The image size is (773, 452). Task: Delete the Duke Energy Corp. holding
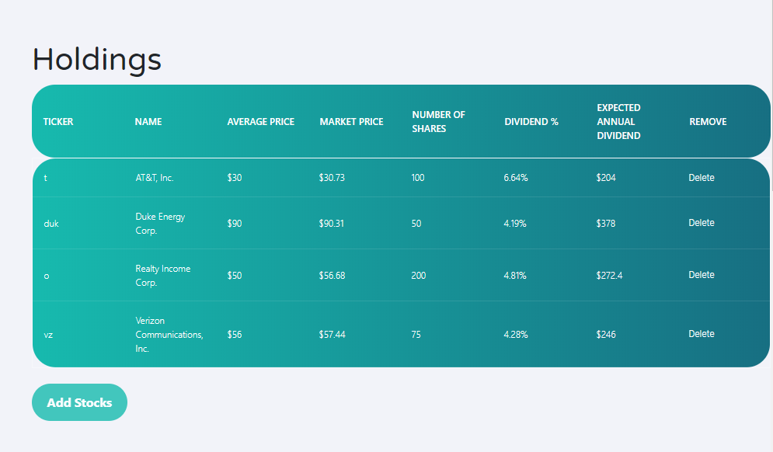701,223
